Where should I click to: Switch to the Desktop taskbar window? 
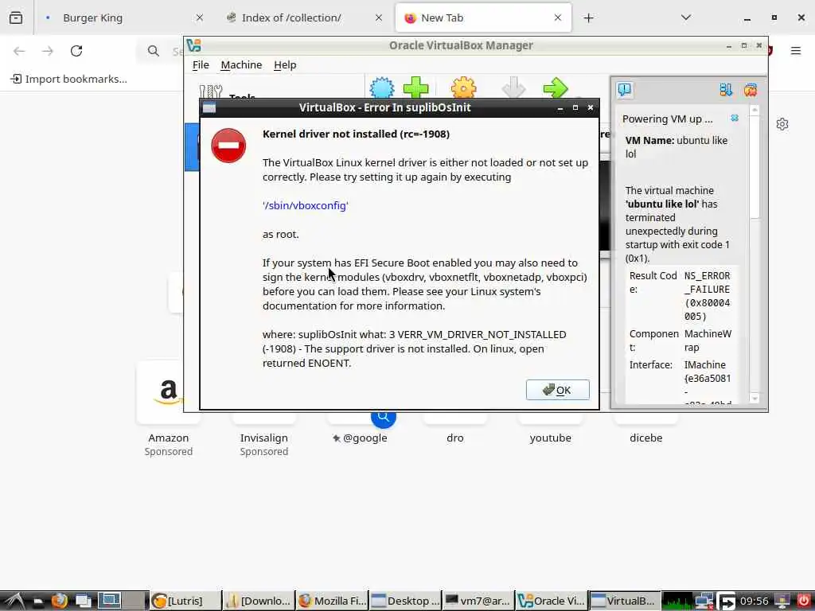pyautogui.click(x=405, y=601)
